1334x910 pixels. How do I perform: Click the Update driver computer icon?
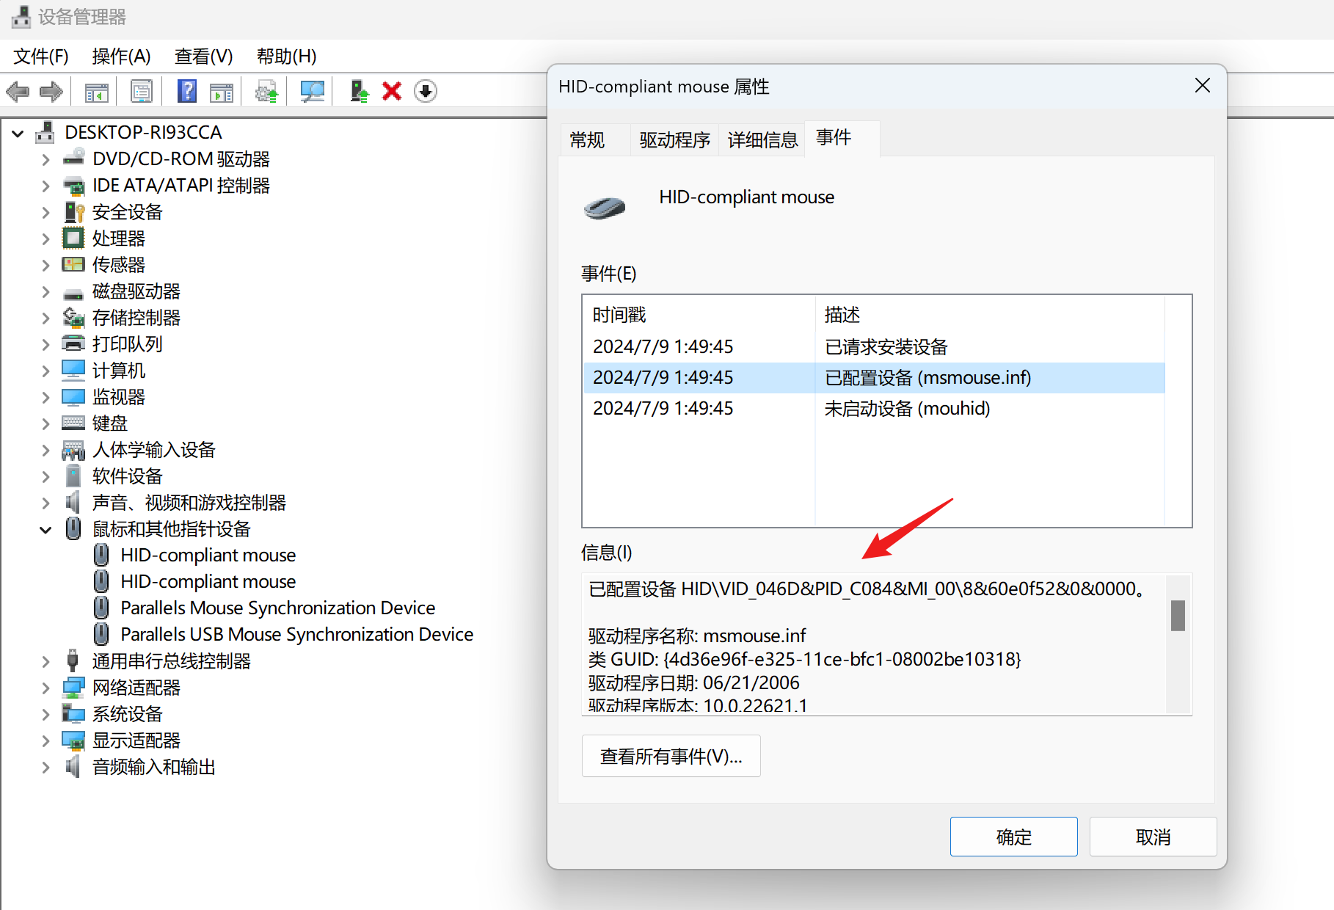[359, 92]
